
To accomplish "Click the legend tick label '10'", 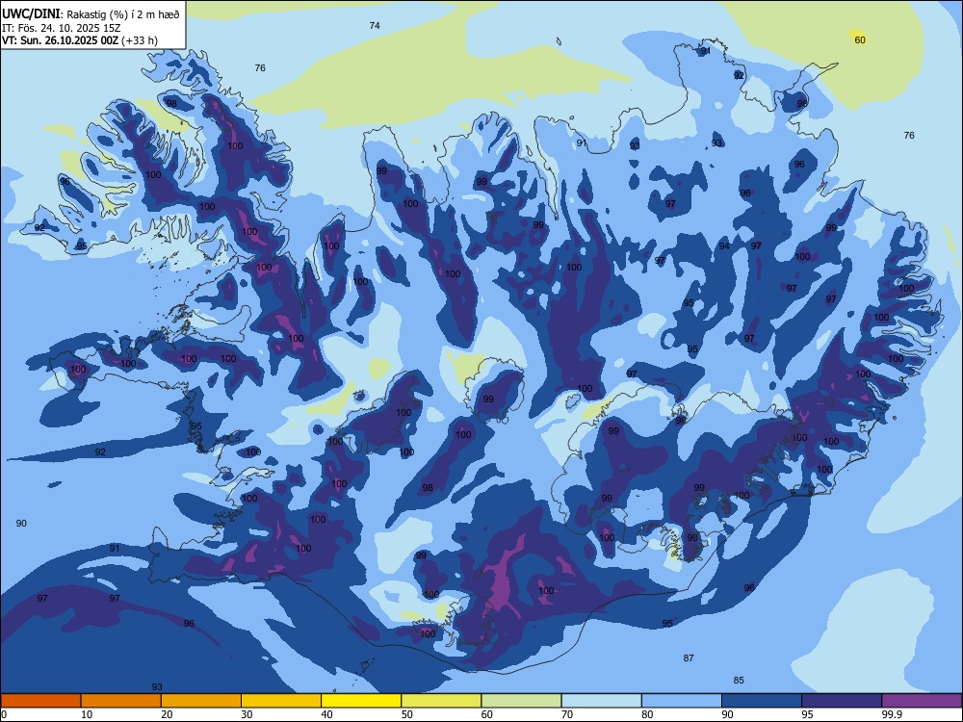I will (87, 714).
